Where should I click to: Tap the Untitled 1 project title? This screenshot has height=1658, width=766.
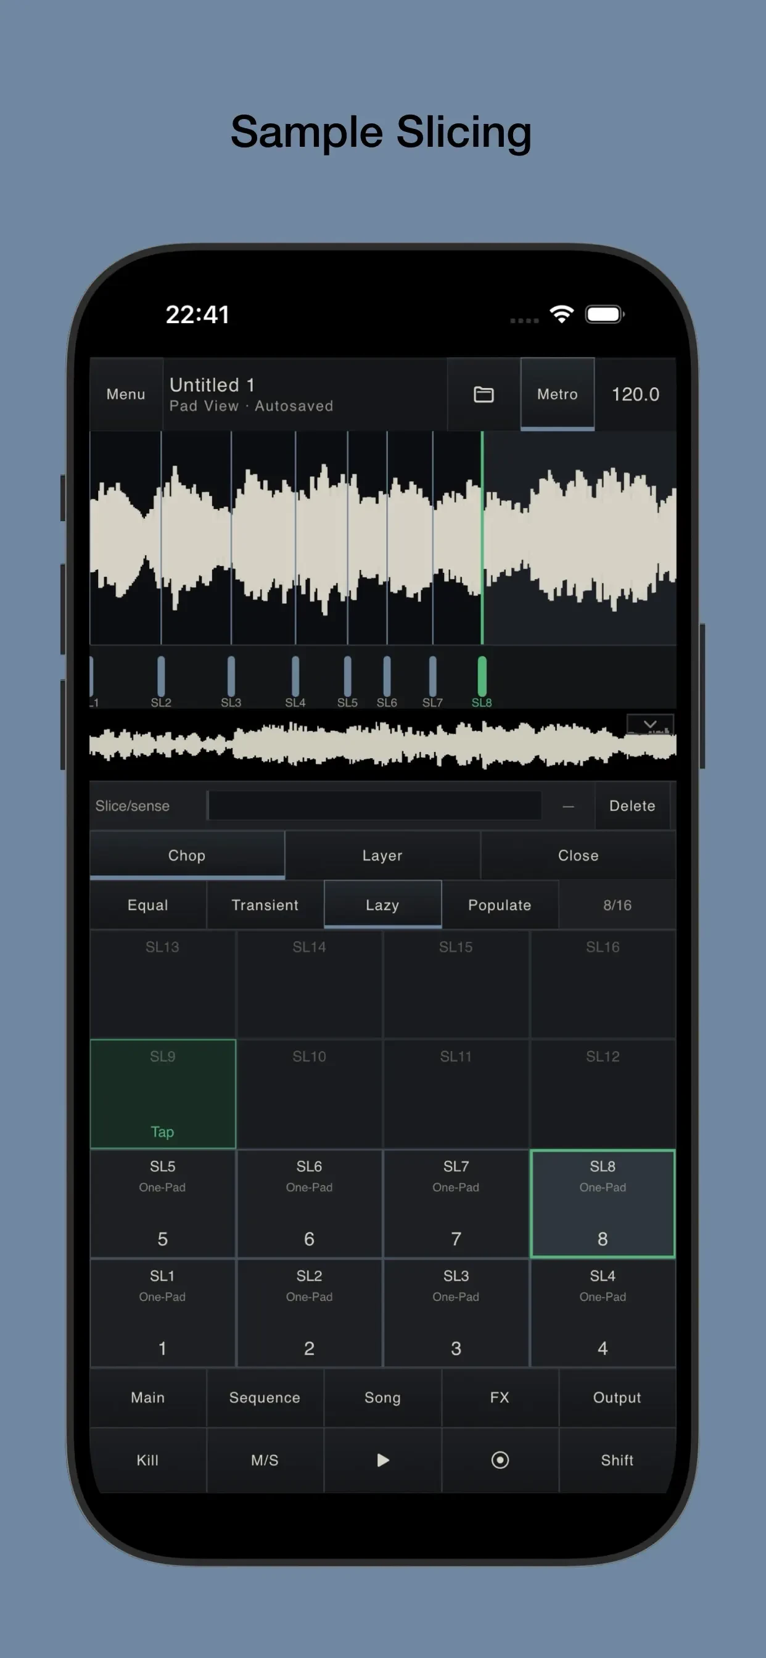tap(212, 385)
